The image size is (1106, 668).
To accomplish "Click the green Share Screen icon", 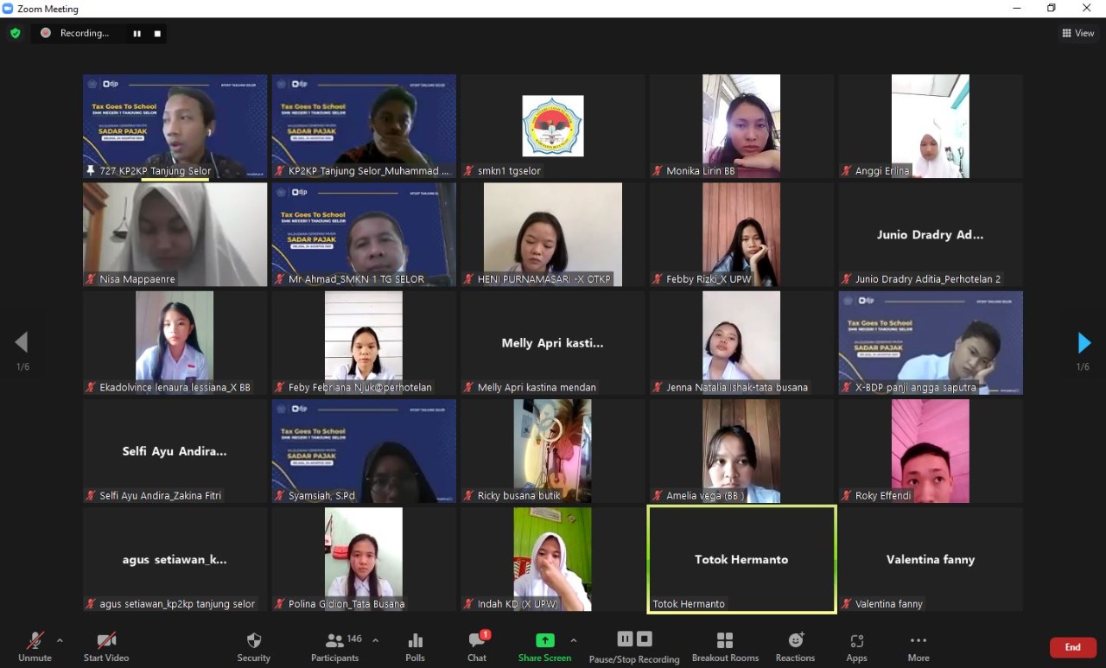I will coord(544,640).
